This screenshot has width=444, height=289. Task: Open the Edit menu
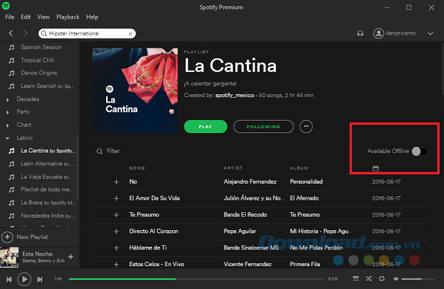pos(26,17)
